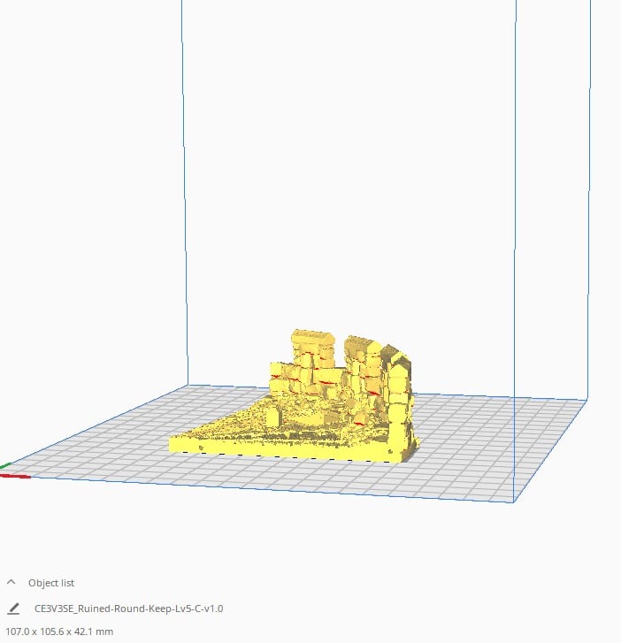Click the right vertical build volume edge
The height and width of the screenshot is (643, 621).
tap(515, 221)
